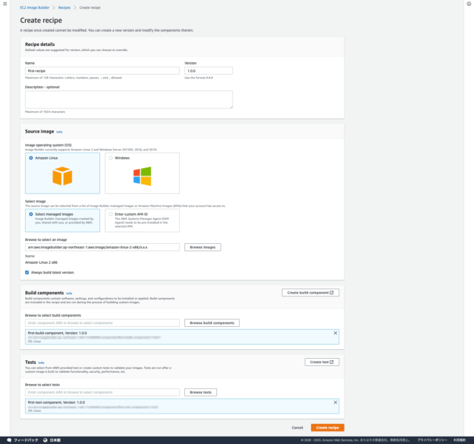Viewport: 474px width, 444px height.
Task: Go to EC2 Image Builder breadcrumb
Action: pos(35,7)
